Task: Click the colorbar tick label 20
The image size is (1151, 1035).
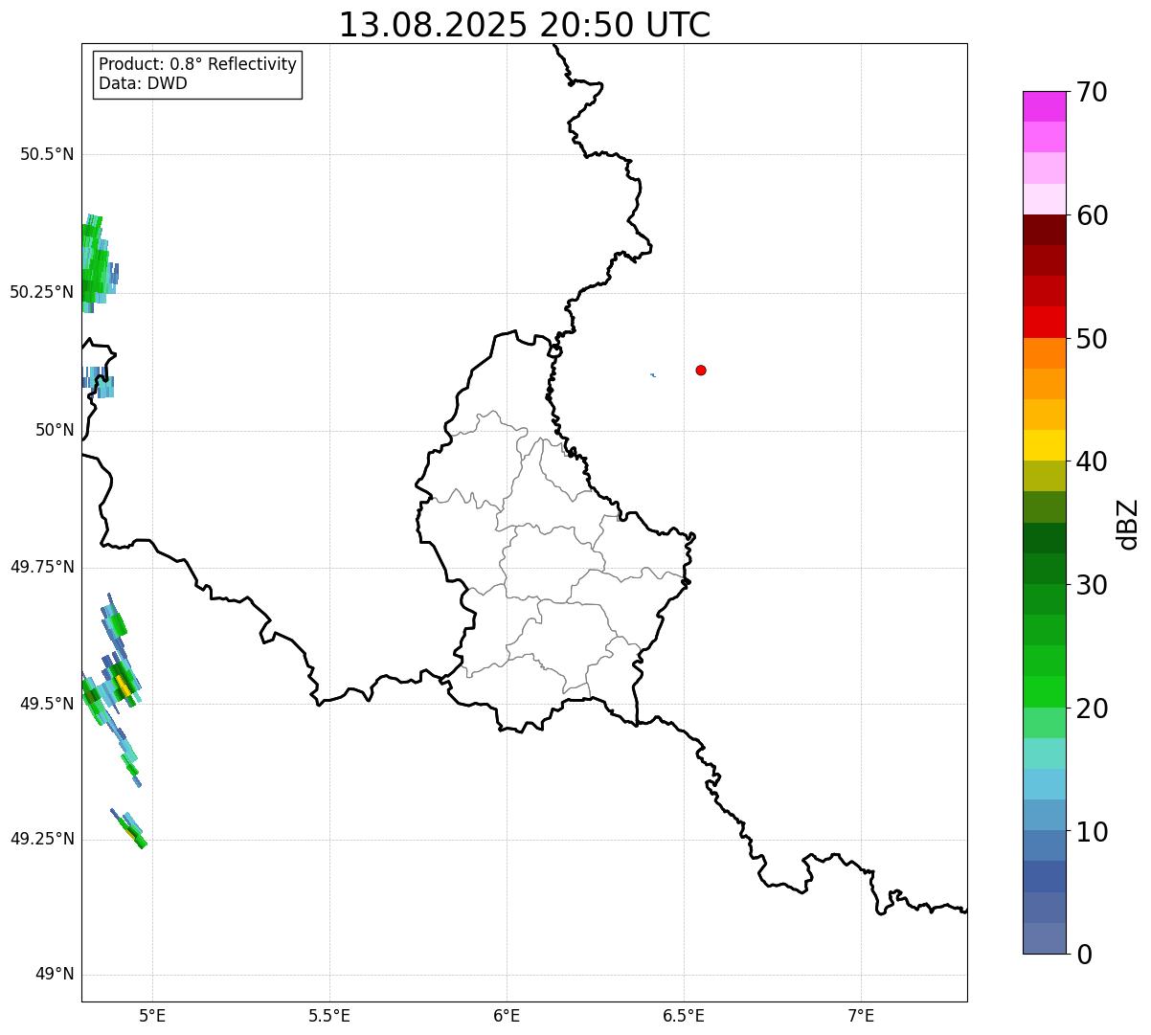Action: 1092,709
